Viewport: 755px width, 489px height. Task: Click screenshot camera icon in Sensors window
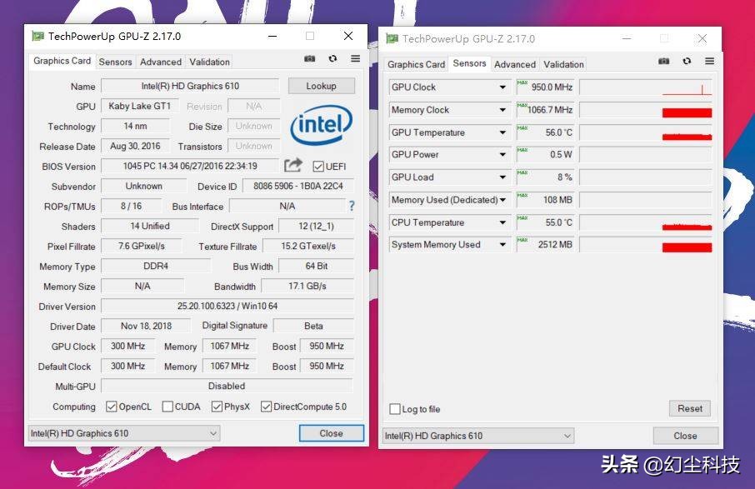click(x=664, y=61)
